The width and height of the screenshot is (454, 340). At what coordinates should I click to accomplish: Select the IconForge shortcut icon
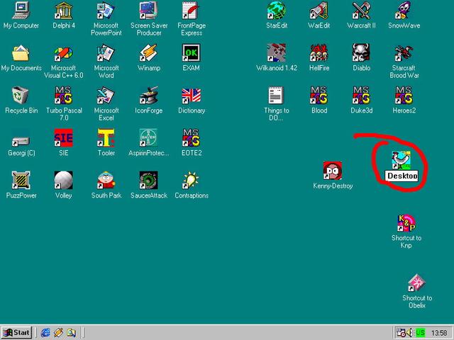pyautogui.click(x=148, y=95)
